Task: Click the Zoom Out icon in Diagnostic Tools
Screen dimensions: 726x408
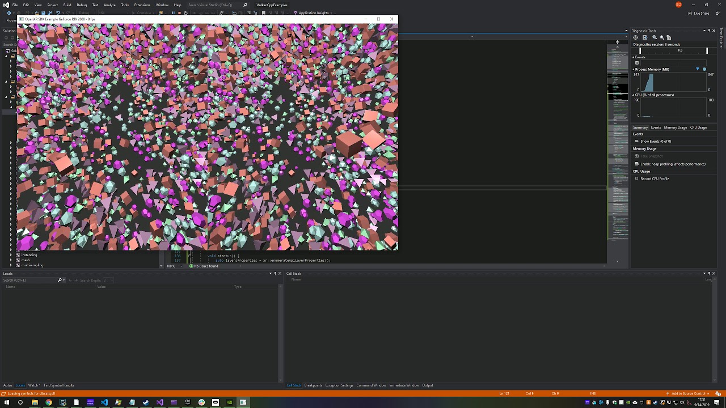Action: 661,37
